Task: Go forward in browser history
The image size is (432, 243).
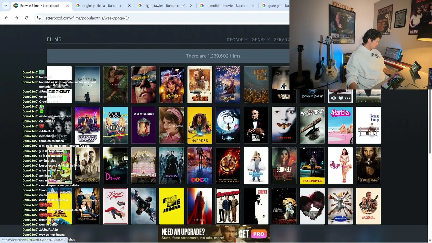Action: click(x=17, y=18)
